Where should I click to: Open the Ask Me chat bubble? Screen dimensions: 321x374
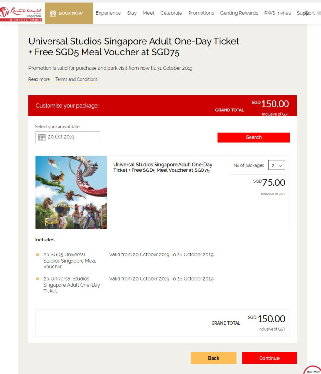[313, 370]
